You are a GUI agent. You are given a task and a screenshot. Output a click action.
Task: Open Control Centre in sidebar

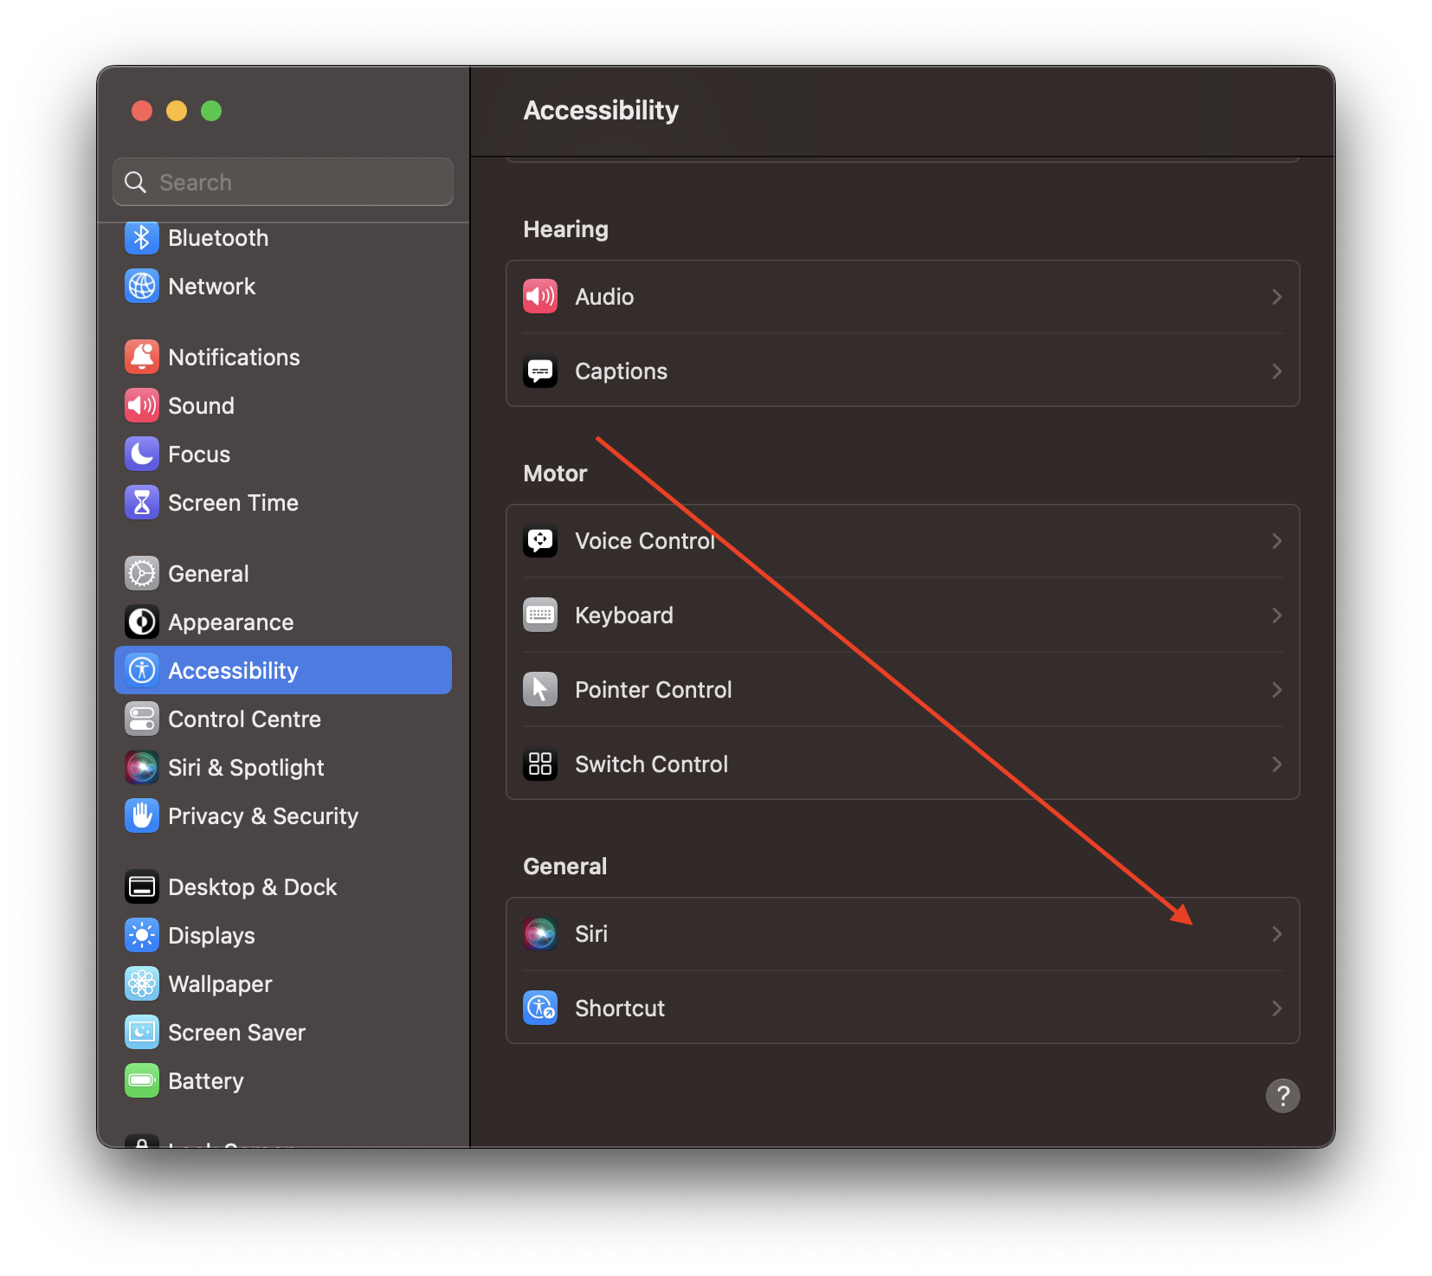click(x=244, y=719)
